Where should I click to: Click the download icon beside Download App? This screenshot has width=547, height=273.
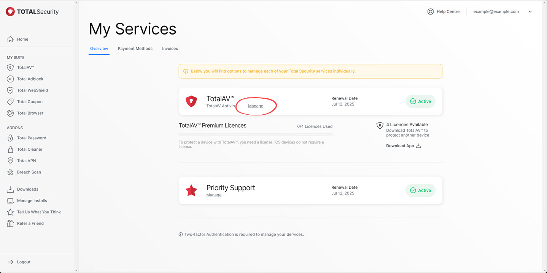418,146
